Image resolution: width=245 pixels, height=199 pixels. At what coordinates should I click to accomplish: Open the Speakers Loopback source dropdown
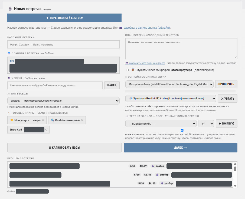[x=171, y=99]
